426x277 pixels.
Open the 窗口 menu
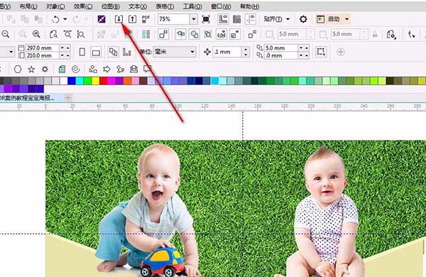(221, 6)
